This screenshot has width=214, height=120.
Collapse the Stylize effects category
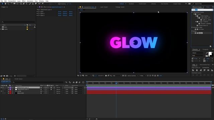click(192, 31)
